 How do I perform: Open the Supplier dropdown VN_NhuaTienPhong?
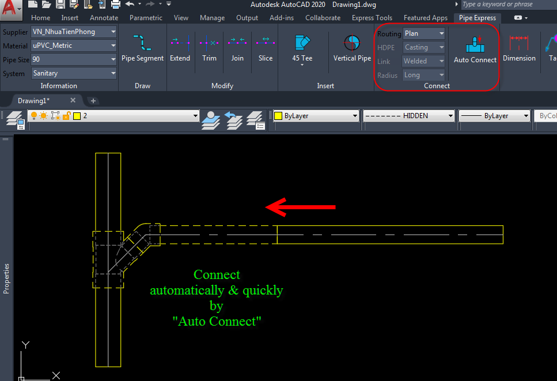point(74,32)
